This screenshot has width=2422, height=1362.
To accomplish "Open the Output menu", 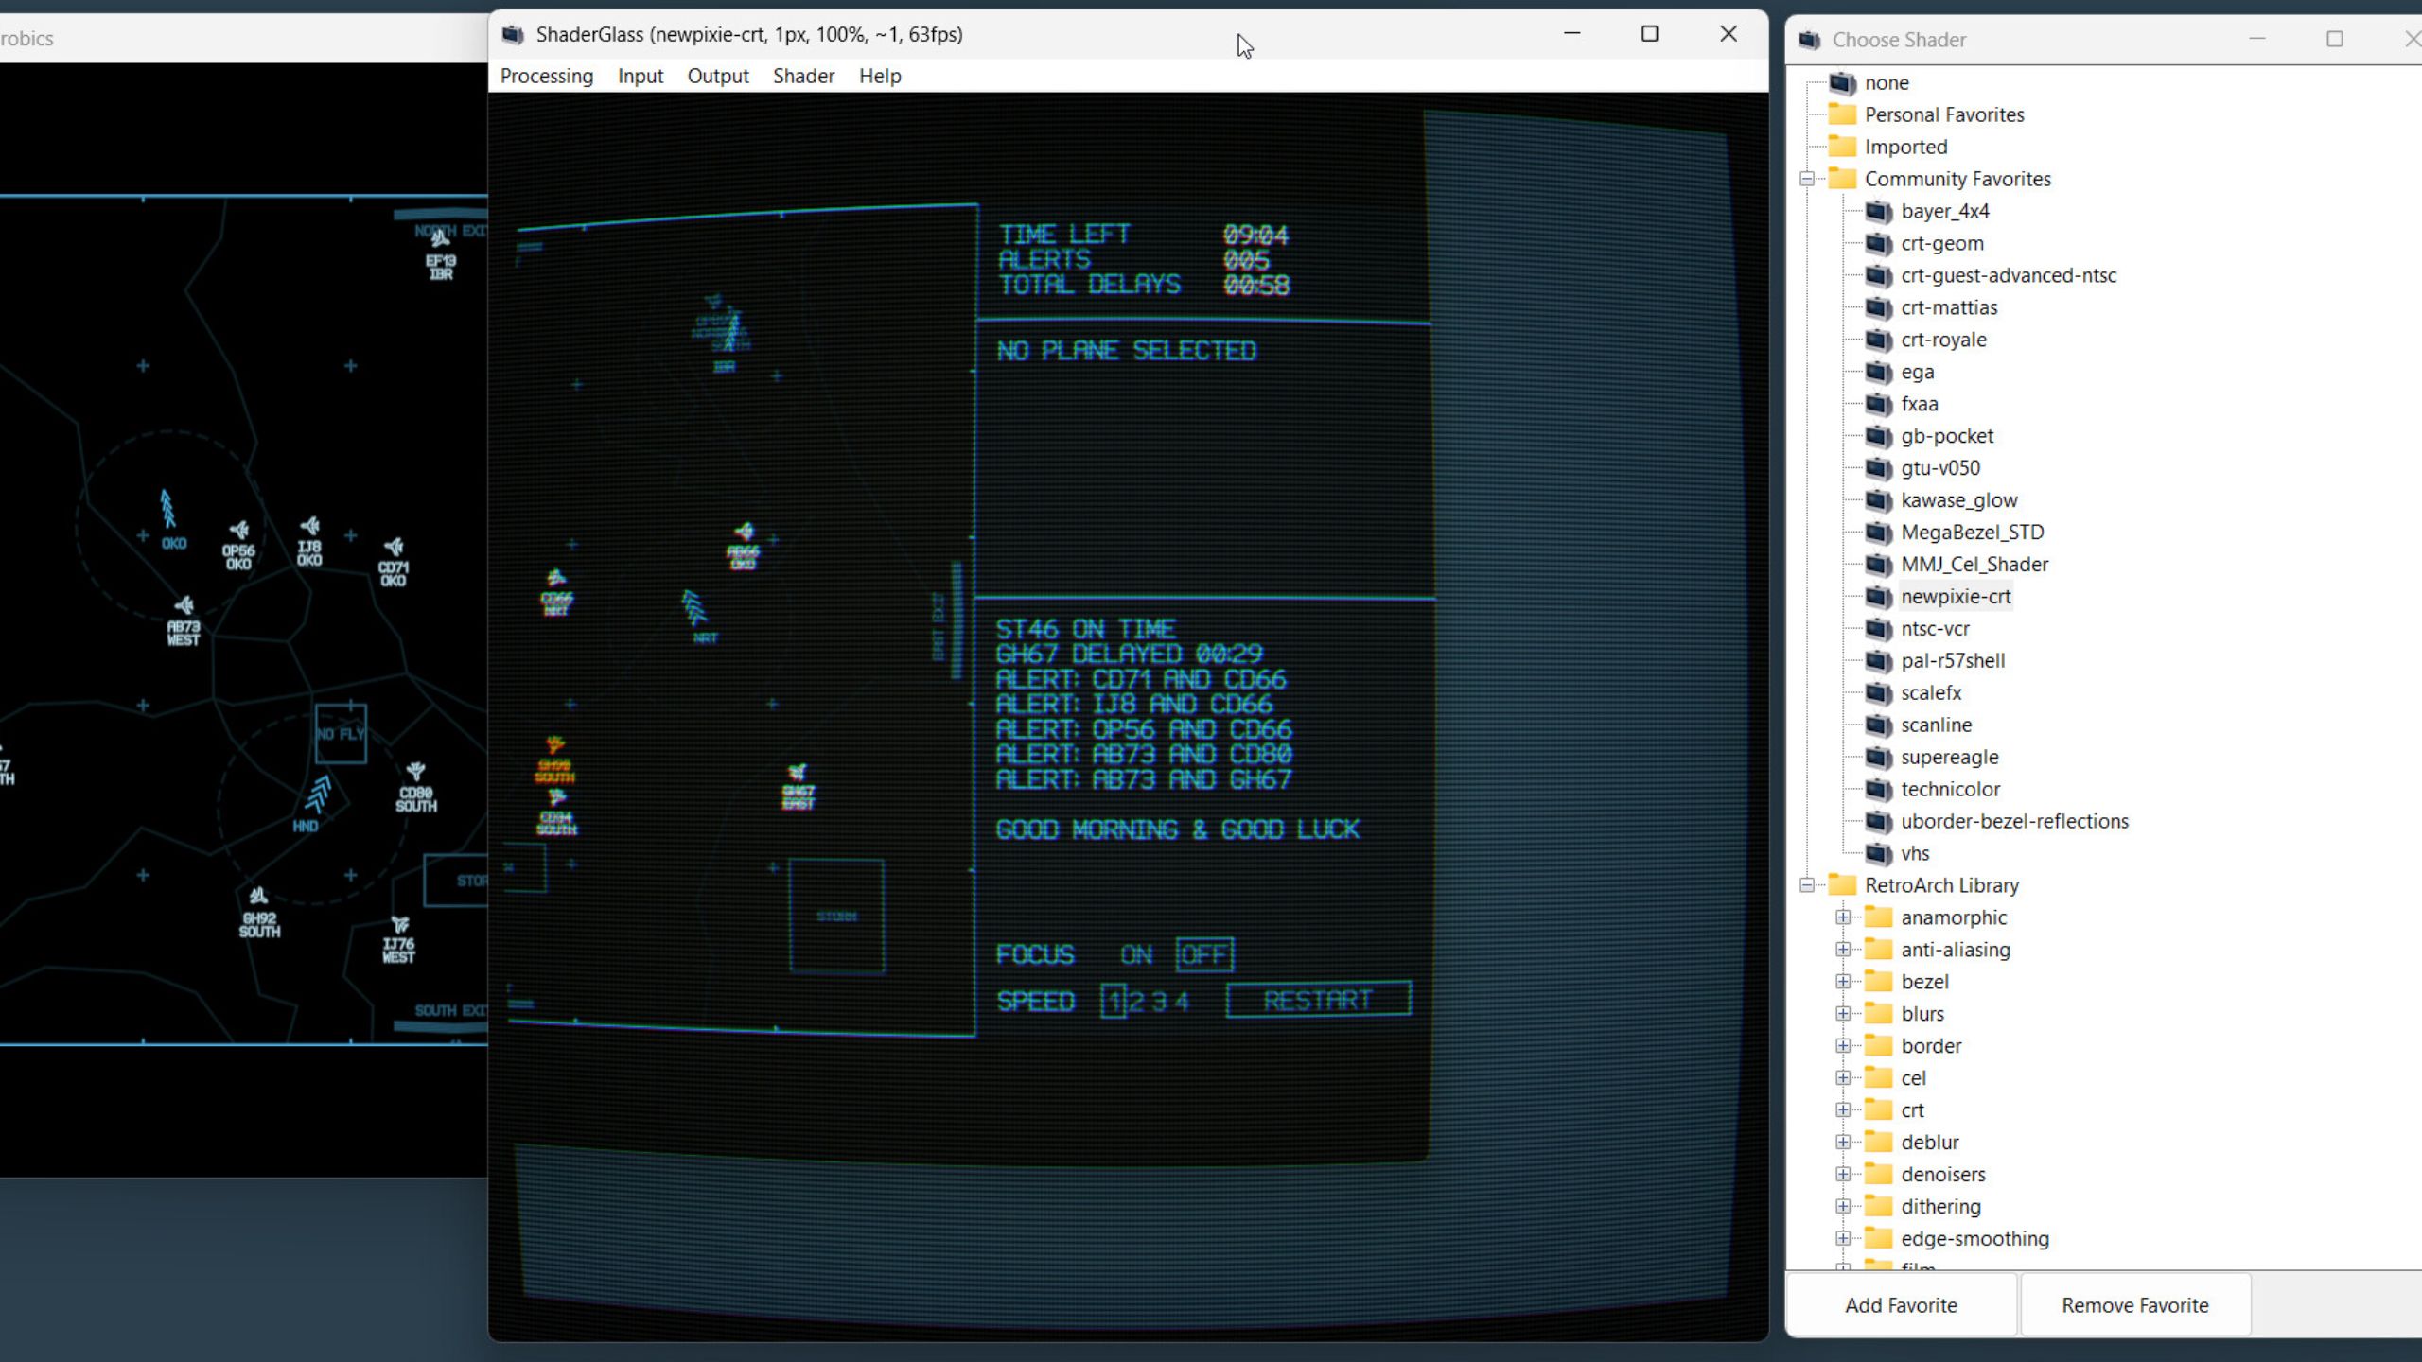I will coord(718,76).
